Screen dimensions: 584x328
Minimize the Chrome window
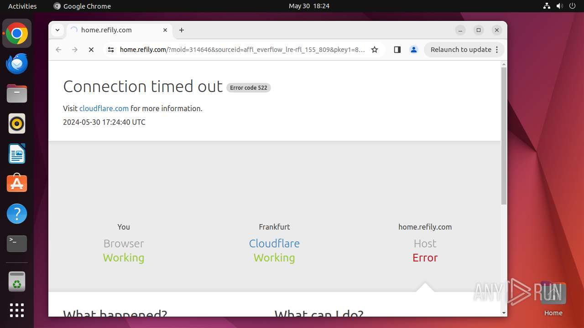(460, 30)
